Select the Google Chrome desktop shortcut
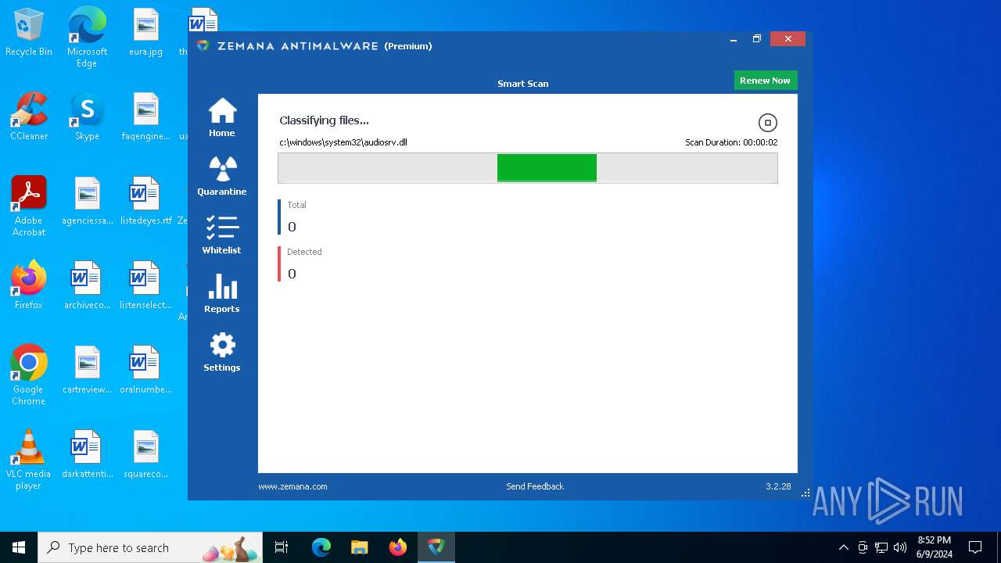The height and width of the screenshot is (563, 1001). [x=29, y=375]
